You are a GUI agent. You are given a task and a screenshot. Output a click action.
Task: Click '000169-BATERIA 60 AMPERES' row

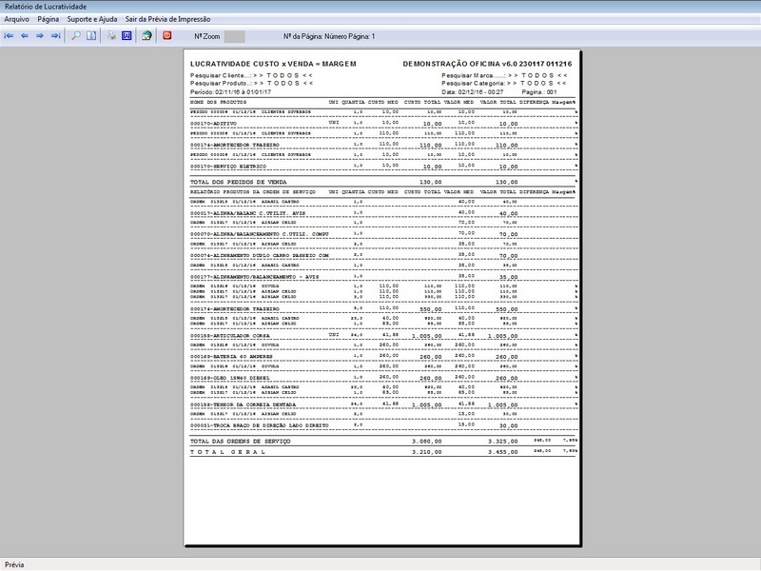(383, 356)
